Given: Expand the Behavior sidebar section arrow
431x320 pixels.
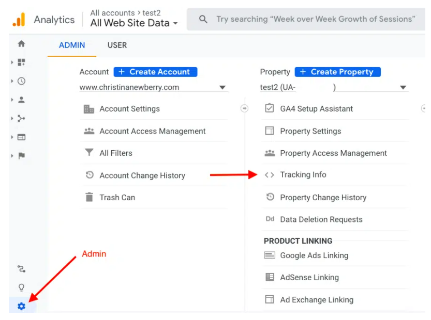Looking at the screenshot, I should pos(12,137).
